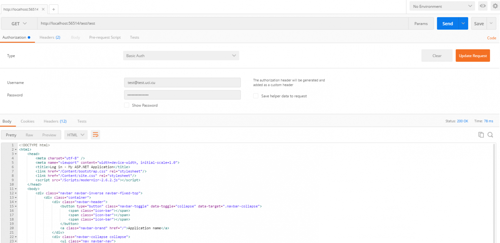Toggle the response word wrap icon

[x=95, y=135]
